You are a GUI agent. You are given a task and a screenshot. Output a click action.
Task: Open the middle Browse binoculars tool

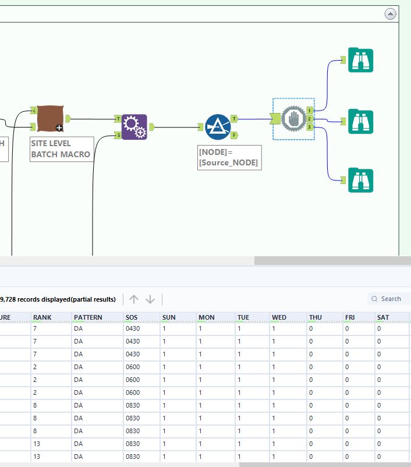click(360, 121)
